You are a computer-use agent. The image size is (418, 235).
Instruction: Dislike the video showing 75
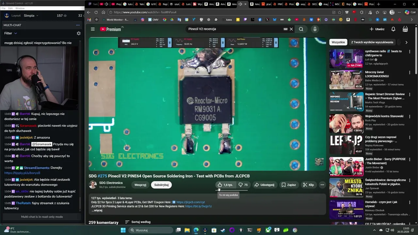(243, 185)
